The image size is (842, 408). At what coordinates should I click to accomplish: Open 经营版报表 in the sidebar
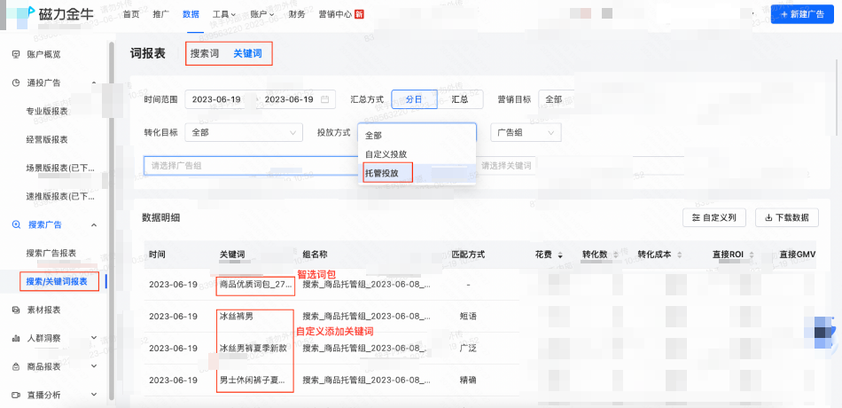47,140
